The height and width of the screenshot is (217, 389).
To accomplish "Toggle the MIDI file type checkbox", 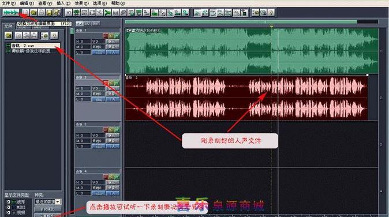I will [x=8, y=207].
